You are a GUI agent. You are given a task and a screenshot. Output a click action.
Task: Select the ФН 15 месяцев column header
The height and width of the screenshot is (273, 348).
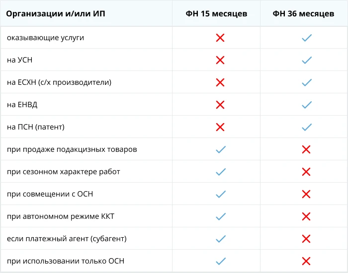[x=216, y=14]
